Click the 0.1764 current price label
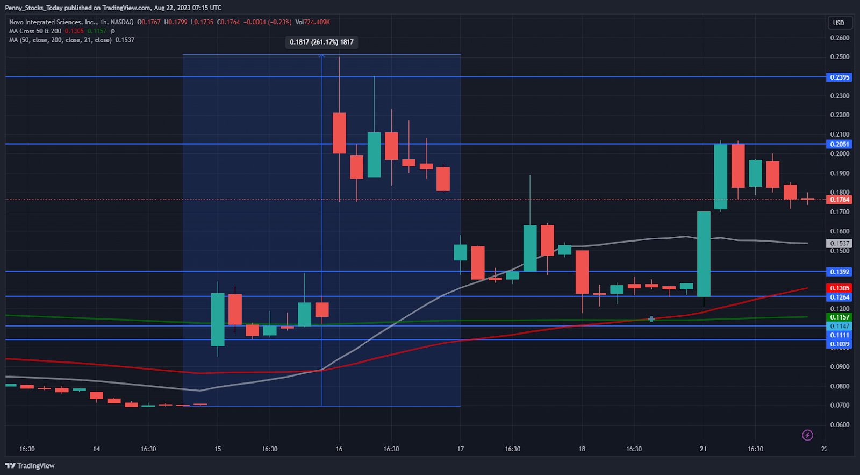Screen dimensions: 860x475 click(839, 200)
